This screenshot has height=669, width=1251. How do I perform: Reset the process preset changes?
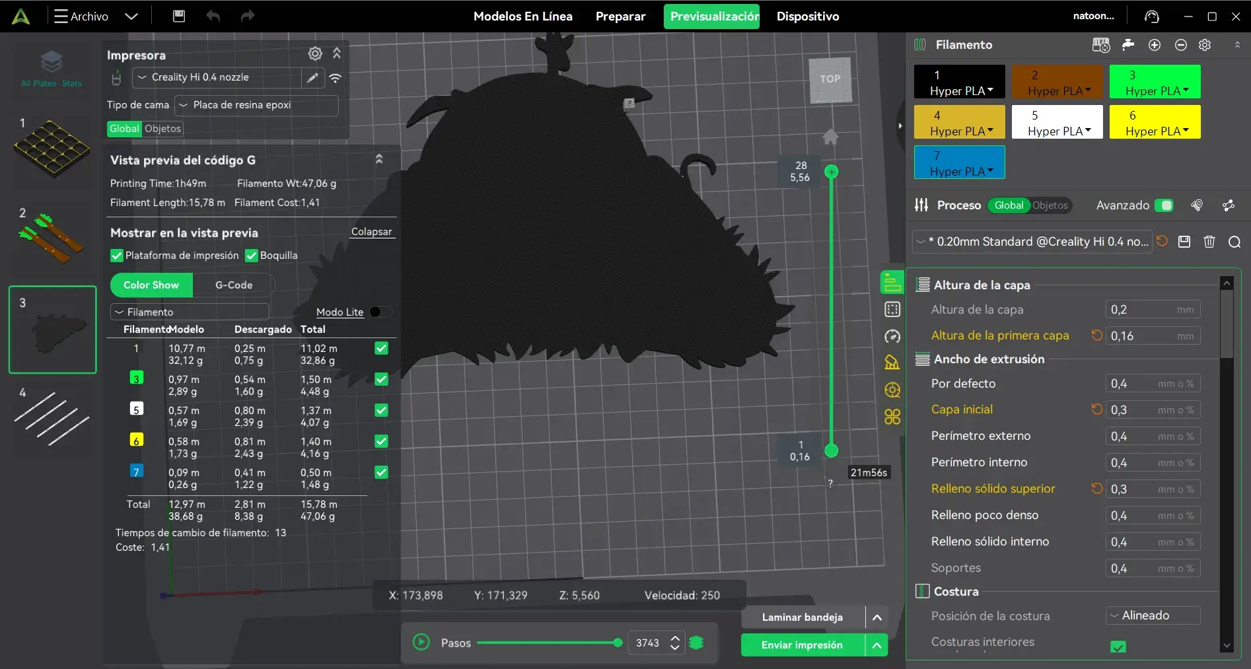pyautogui.click(x=1162, y=242)
